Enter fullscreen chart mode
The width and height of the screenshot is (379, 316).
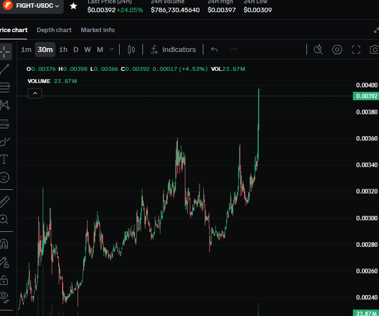click(x=356, y=49)
